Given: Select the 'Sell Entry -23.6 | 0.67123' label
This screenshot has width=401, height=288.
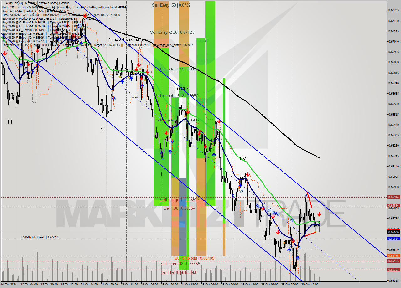Looking at the screenshot, I should point(172,32).
